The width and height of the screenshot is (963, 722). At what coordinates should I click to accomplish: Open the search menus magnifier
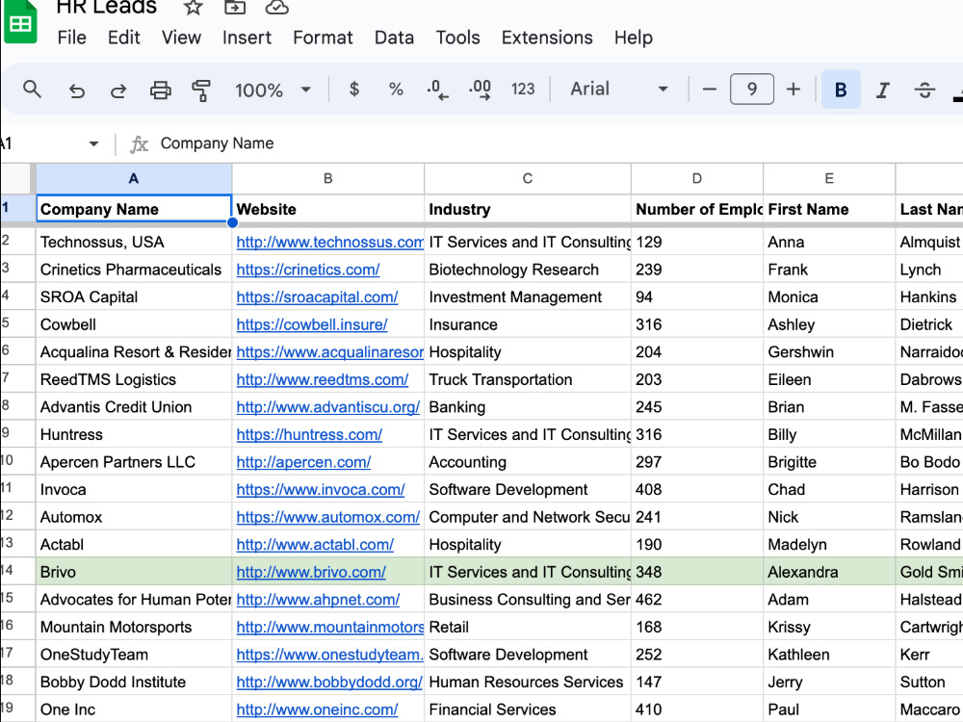(32, 90)
